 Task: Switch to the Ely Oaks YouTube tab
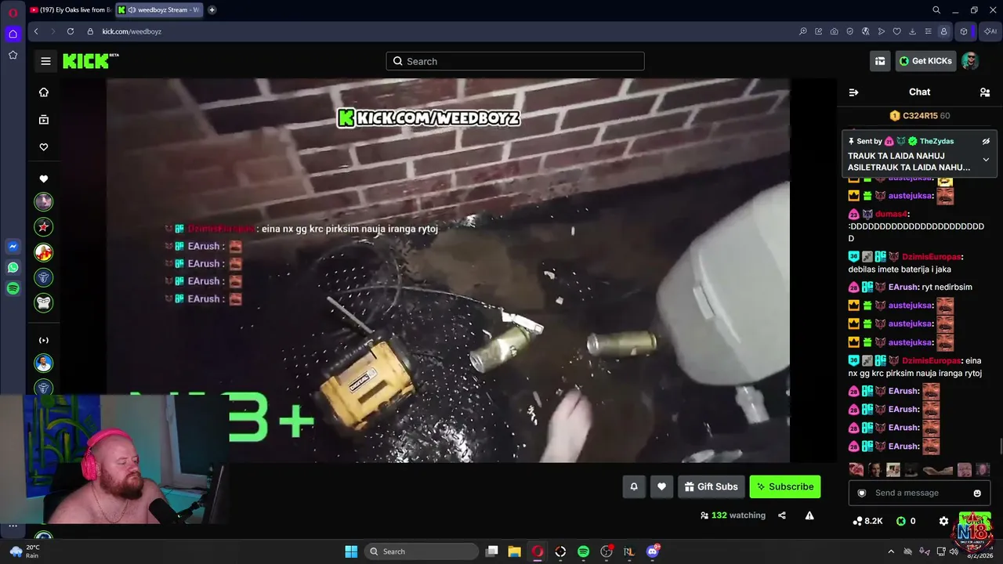[70, 10]
